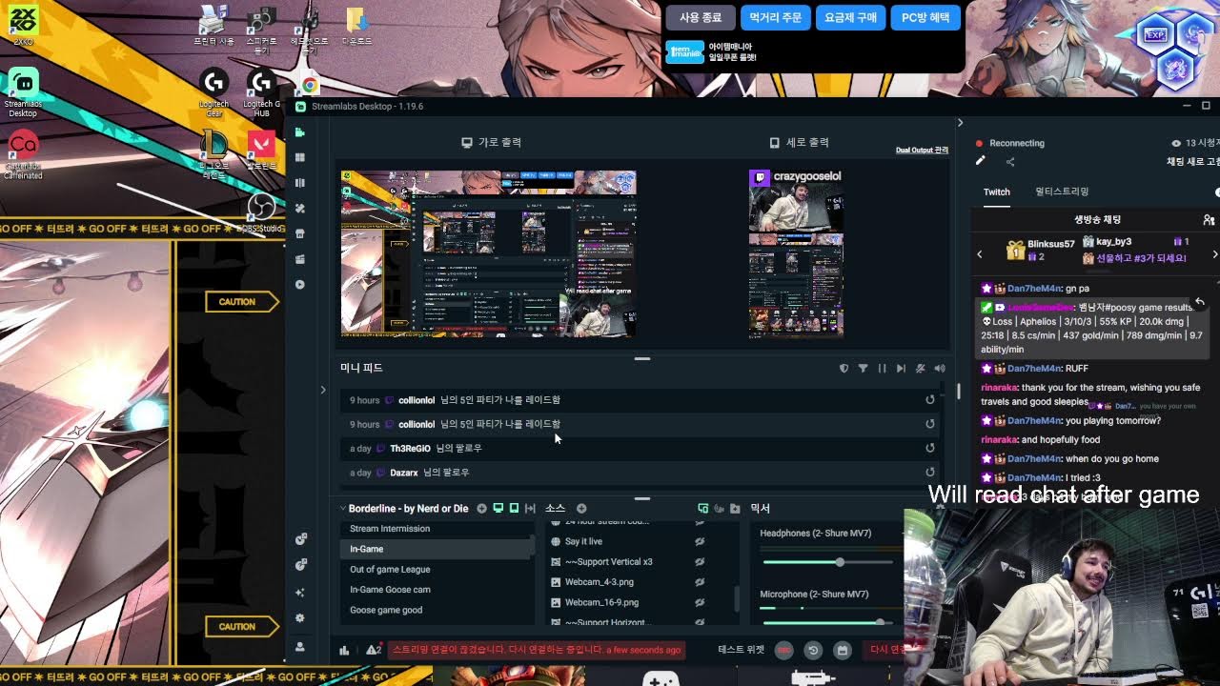Open the user account icon in sidebar
Screen dimensions: 1220x686
click(x=300, y=646)
